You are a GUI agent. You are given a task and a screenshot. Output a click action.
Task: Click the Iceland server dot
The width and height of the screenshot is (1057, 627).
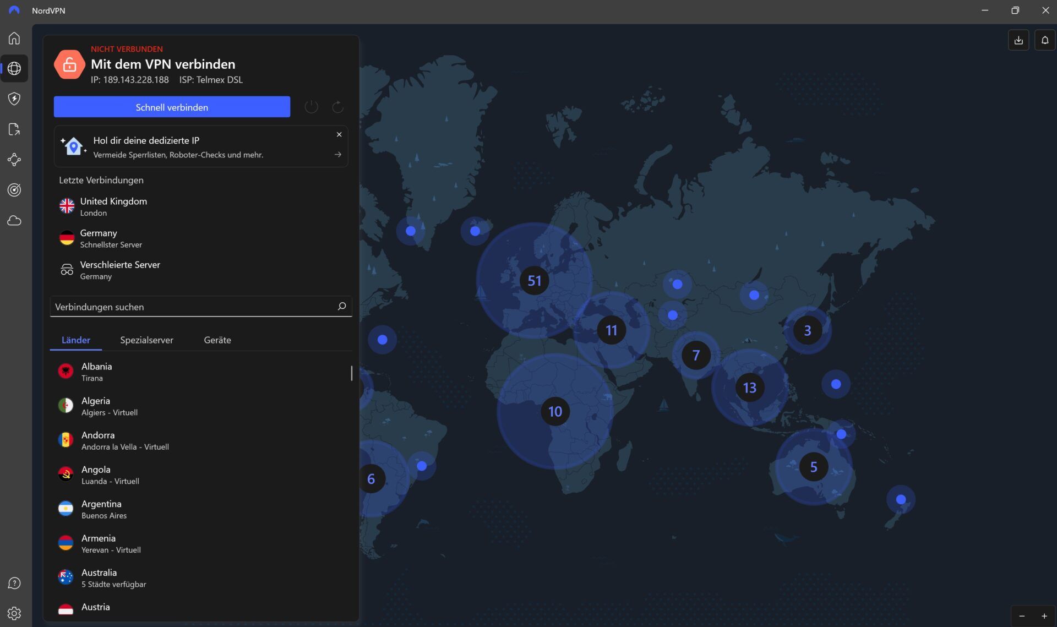click(x=475, y=231)
